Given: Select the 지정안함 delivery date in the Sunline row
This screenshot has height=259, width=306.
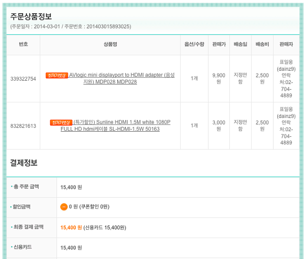Looking at the screenshot, I should click(x=241, y=125).
